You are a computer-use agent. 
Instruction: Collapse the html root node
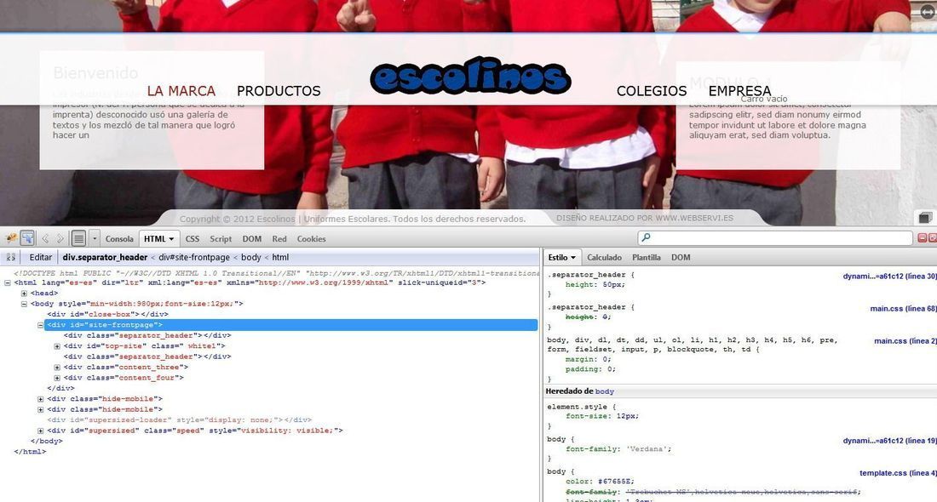(x=7, y=283)
